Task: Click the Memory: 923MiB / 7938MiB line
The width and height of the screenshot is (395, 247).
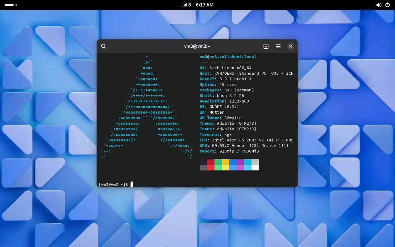Action: pos(229,151)
